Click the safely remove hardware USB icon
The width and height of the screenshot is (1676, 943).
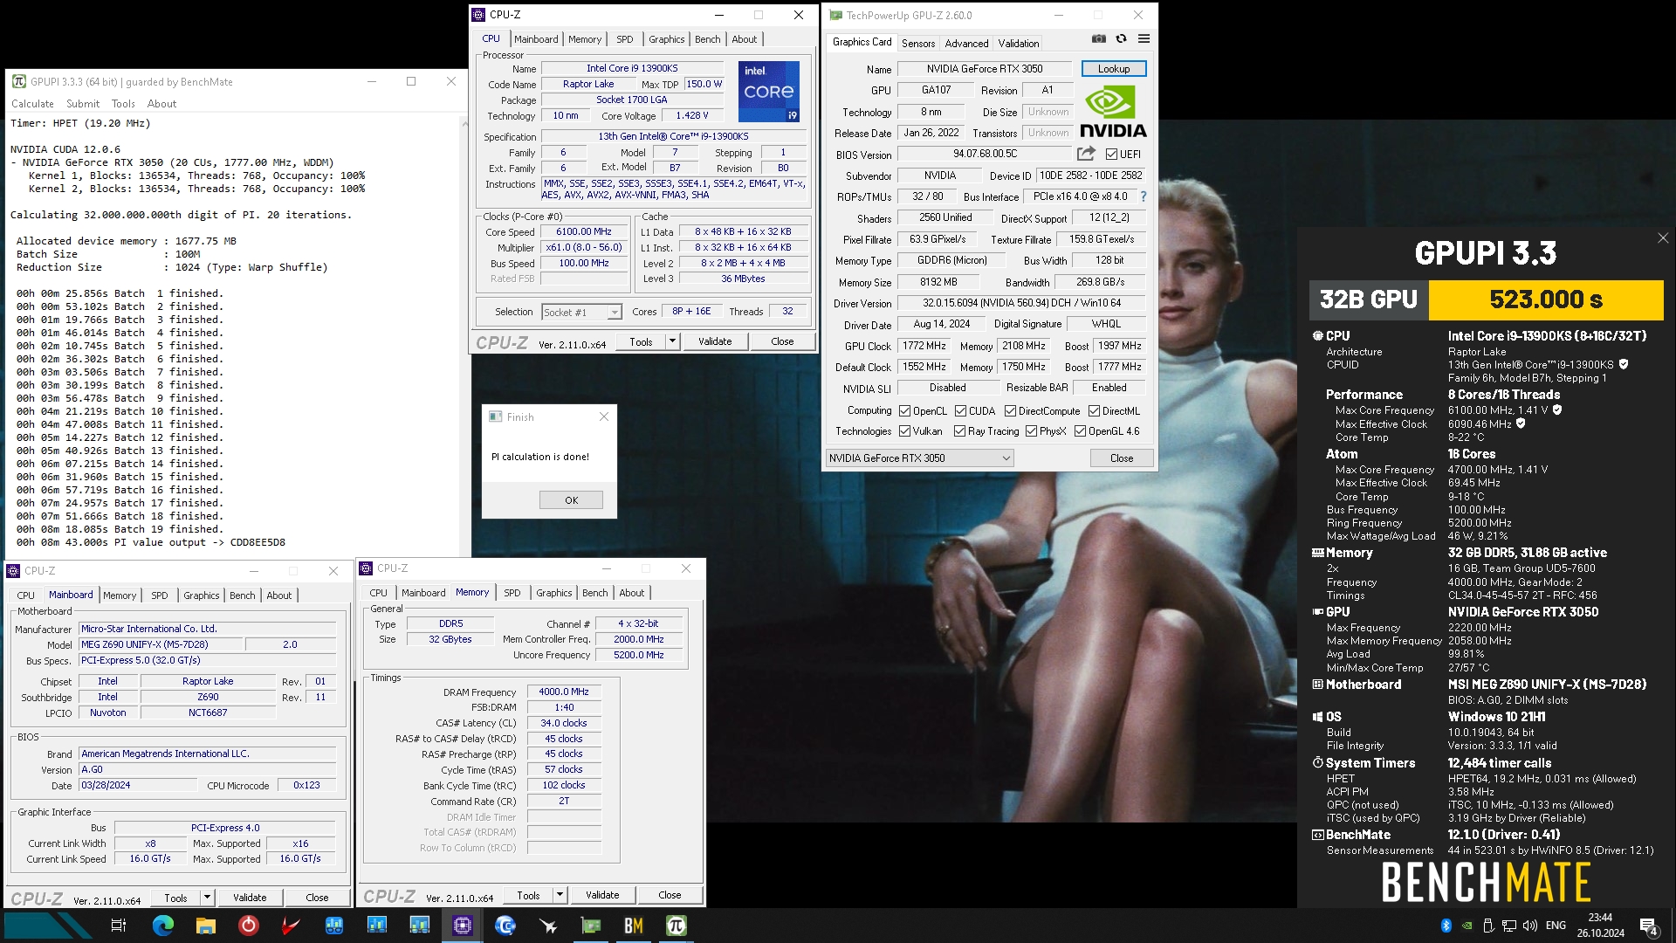1487,926
